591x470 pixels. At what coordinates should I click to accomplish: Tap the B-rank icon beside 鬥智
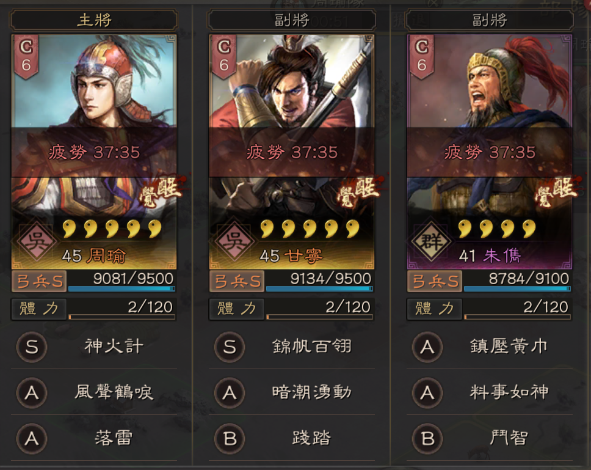[x=427, y=439]
